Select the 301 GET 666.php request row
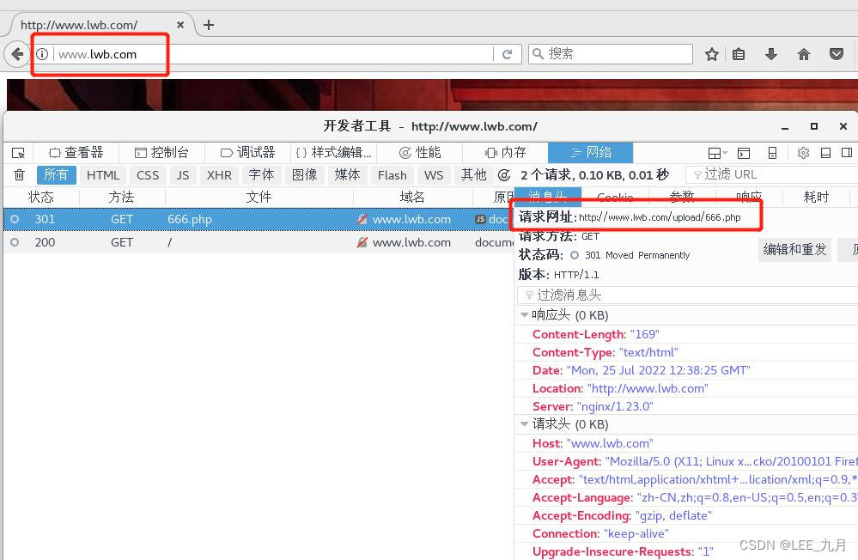Viewport: 858px width, 560px height. (x=259, y=219)
